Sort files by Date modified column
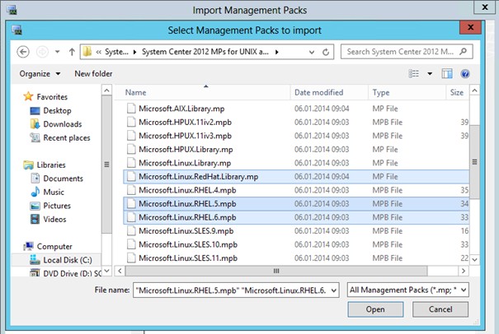The image size is (499, 334). [x=329, y=92]
